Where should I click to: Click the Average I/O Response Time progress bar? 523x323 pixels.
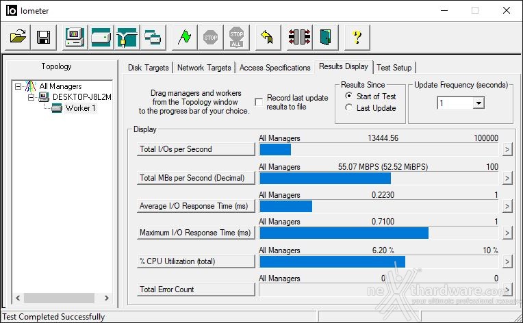click(x=379, y=207)
